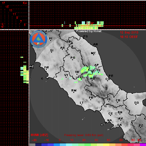
Task: Click the PE city label on map
Action: point(111,76)
